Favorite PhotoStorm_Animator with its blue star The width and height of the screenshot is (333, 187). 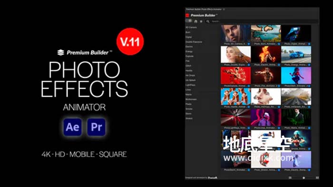coord(249,170)
